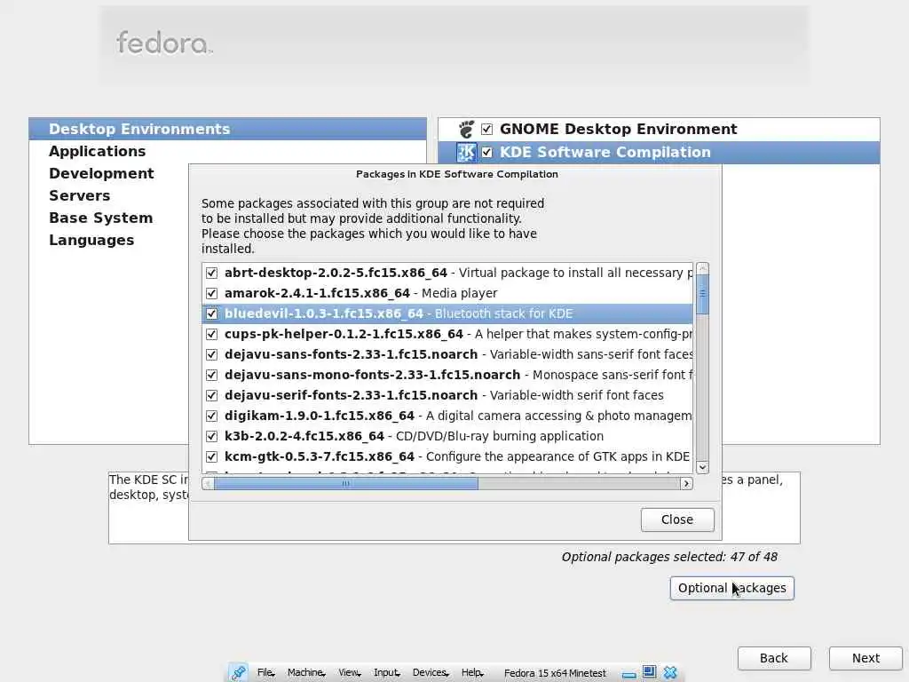Uncheck the cups-pk-helper checkbox

(x=211, y=334)
